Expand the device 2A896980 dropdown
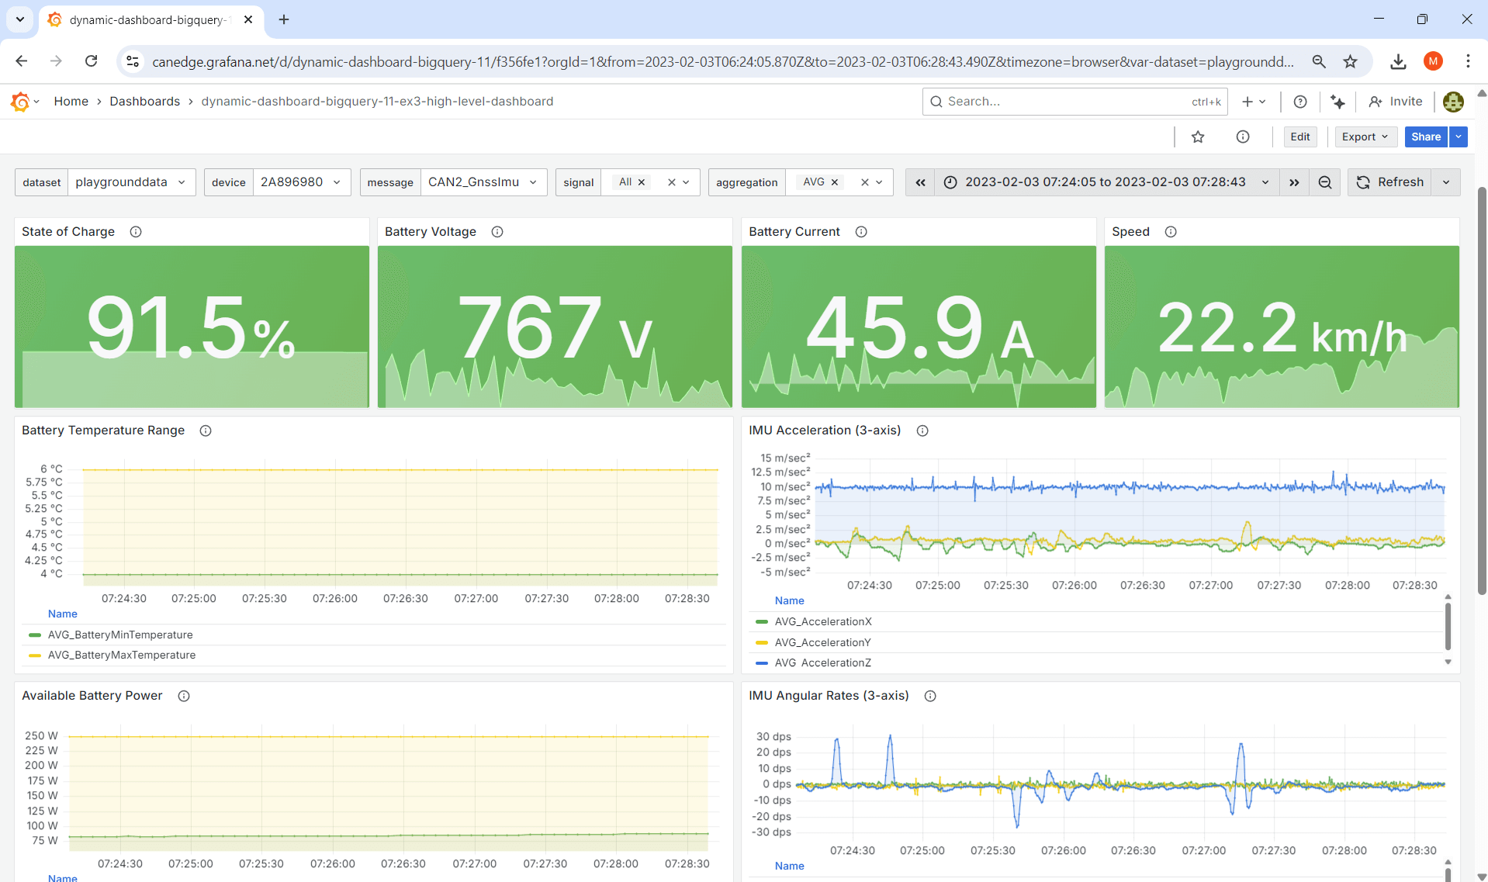 (301, 182)
